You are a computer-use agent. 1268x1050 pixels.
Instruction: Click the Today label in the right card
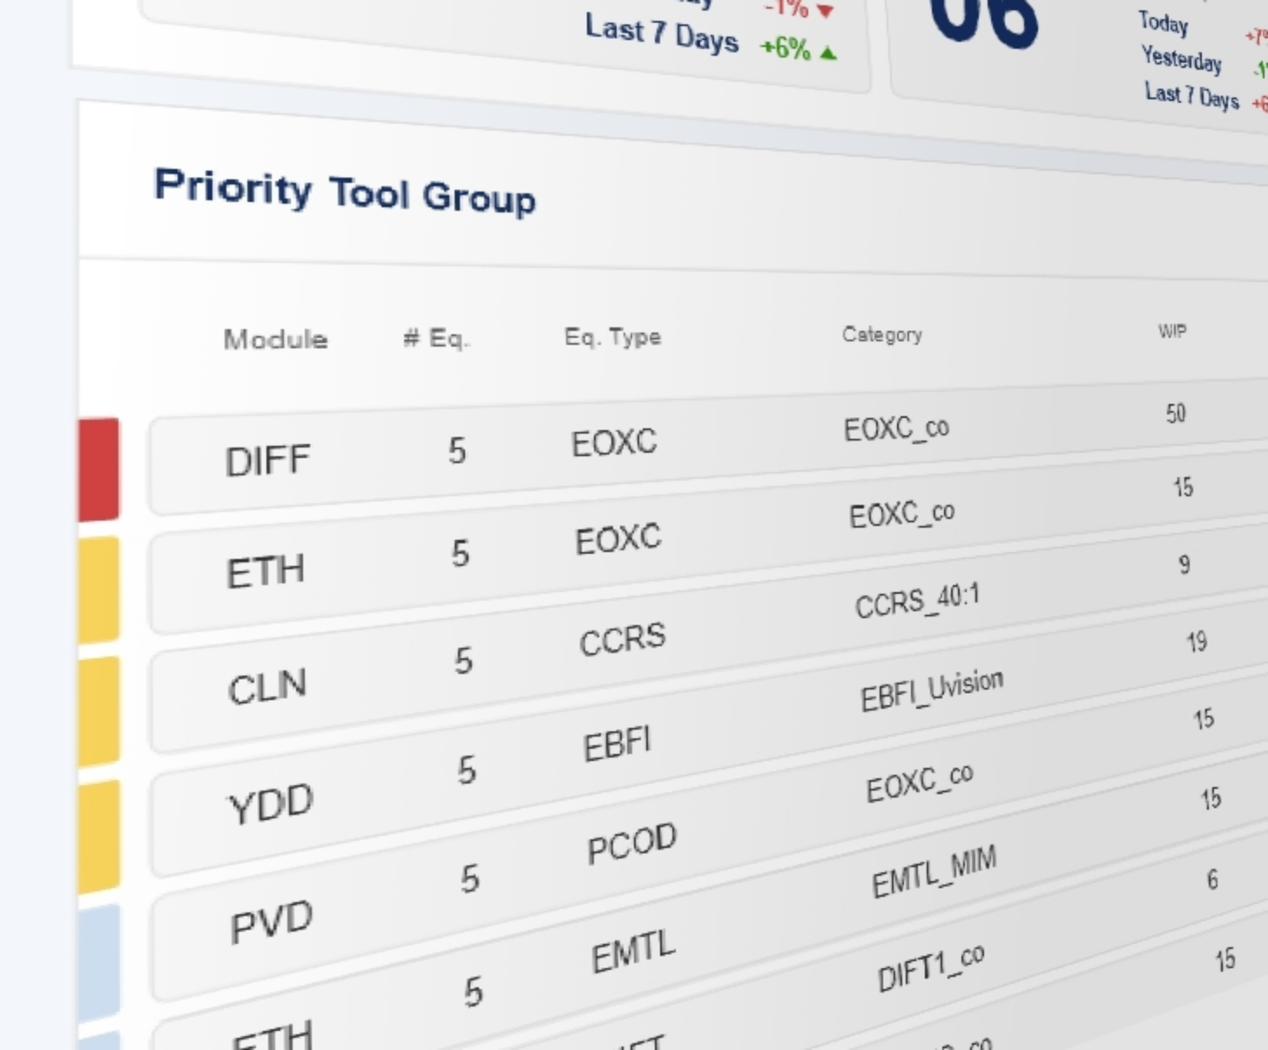click(x=1163, y=23)
